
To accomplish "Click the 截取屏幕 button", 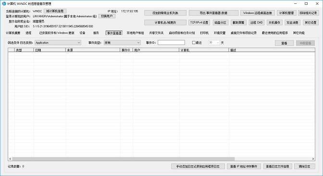I will click(238, 23).
